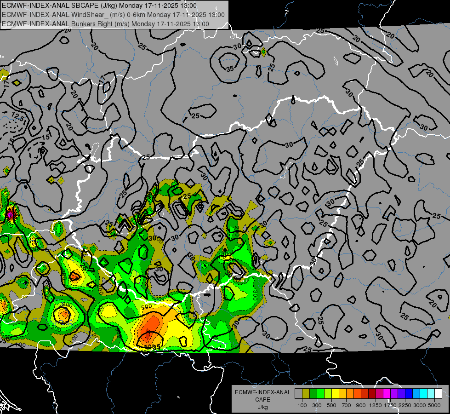Click the 900 legend value label
Screen dimensions: 450x414
point(361,405)
